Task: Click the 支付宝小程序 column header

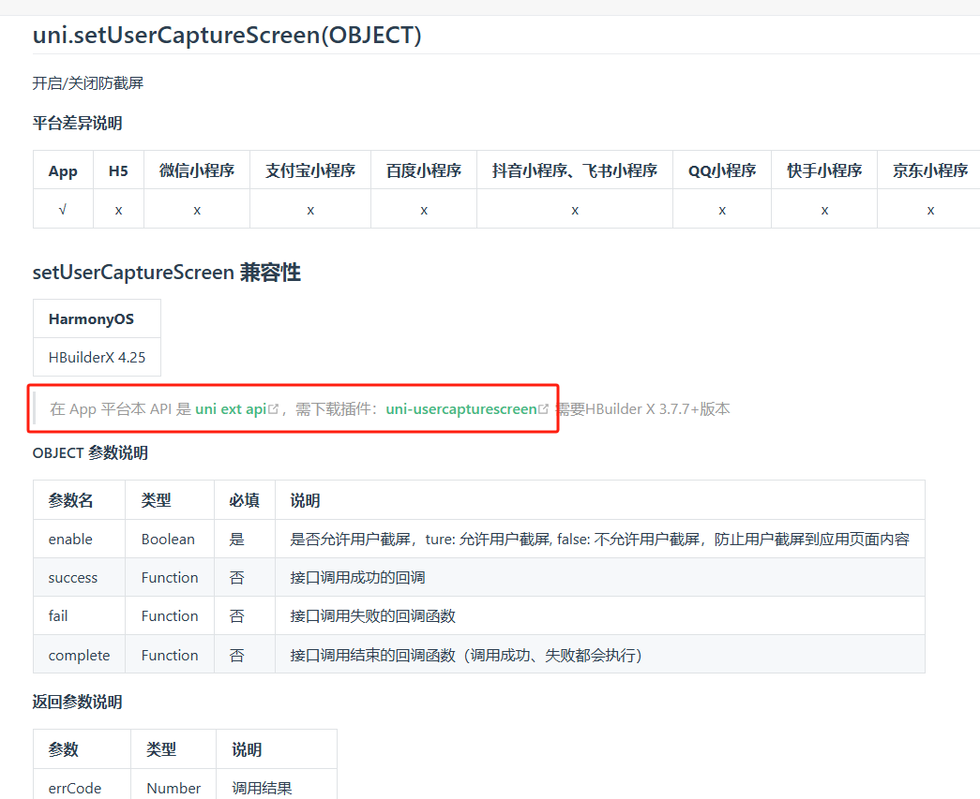Action: [x=310, y=170]
